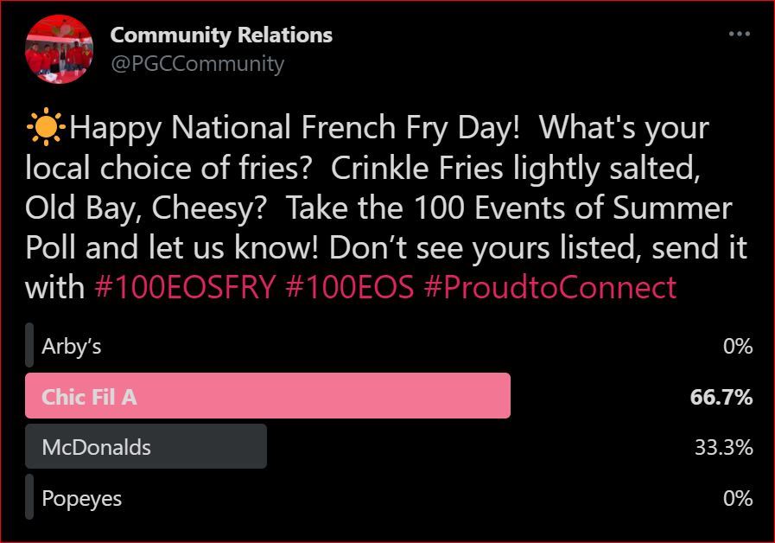Open the Community Relations display name
The height and width of the screenshot is (543, 775).
pos(221,35)
